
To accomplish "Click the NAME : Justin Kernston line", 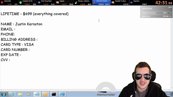I will coord(22,24).
